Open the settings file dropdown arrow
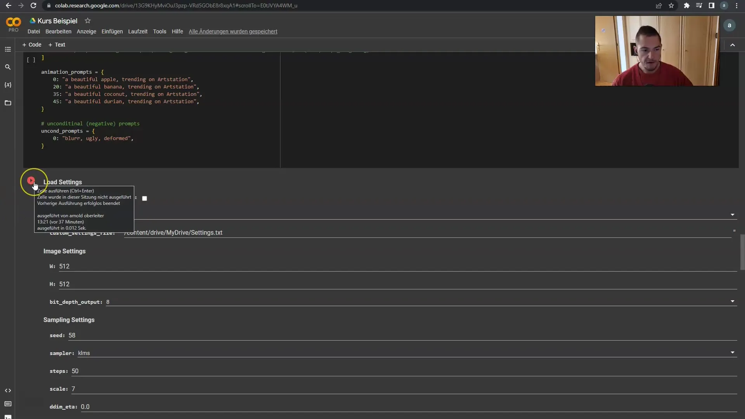 point(733,215)
